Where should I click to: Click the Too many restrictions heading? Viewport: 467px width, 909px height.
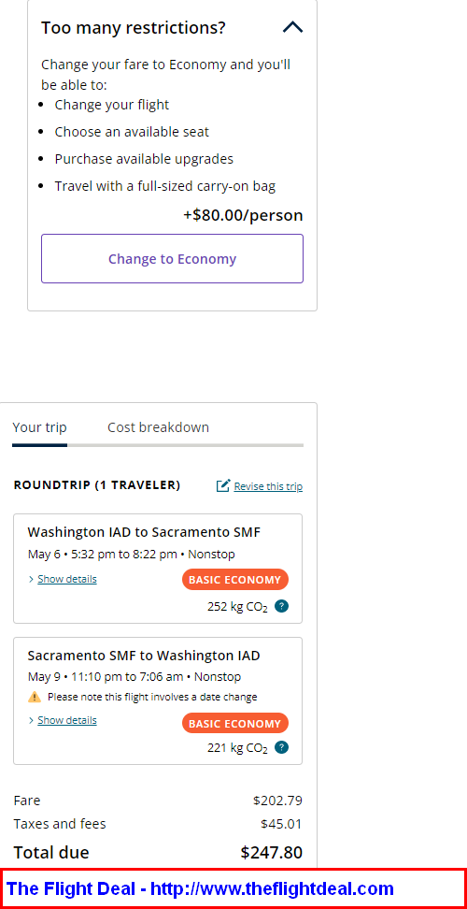[x=134, y=27]
